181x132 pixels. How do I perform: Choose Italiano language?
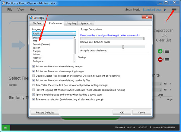tap(52, 54)
